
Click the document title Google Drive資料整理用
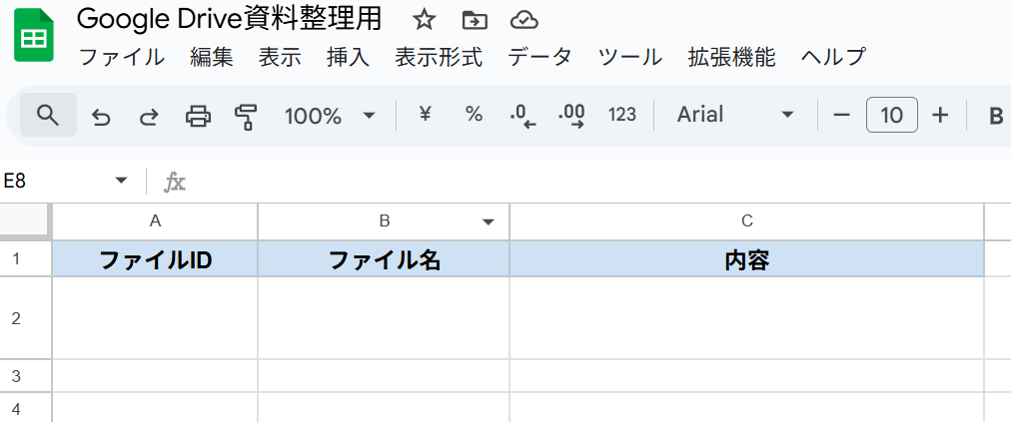(230, 19)
